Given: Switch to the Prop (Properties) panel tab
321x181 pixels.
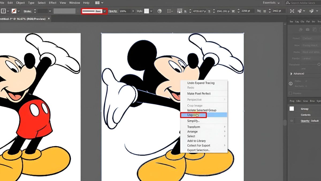Looking at the screenshot, I should tap(292, 101).
